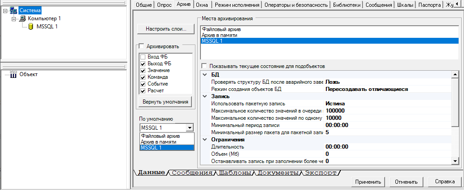Click the Длительность 00:00:00 value
The height and width of the screenshot is (190, 464).
tap(388, 147)
